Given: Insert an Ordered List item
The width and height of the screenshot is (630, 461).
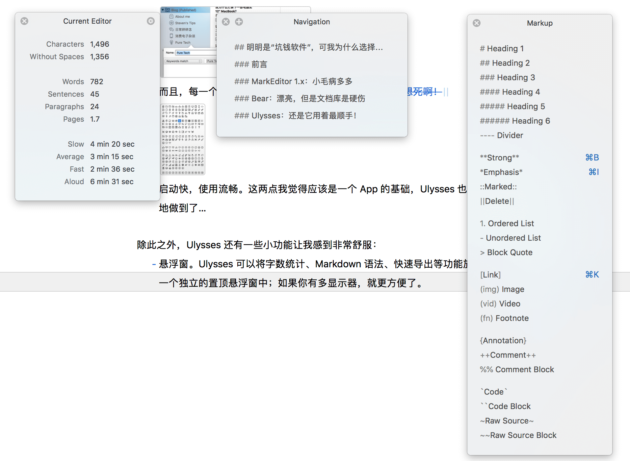Looking at the screenshot, I should pos(507,224).
